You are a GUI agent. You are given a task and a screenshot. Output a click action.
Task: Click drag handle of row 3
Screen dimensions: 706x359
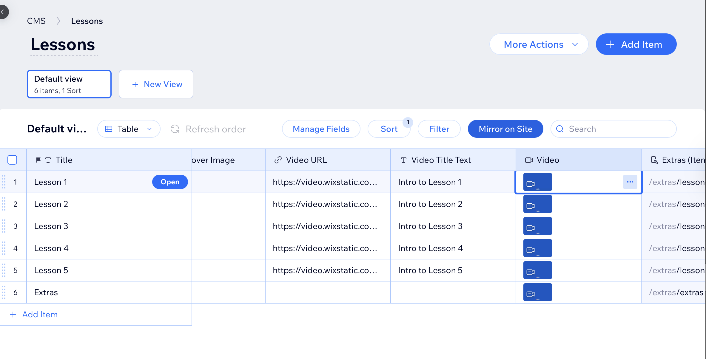[4, 226]
